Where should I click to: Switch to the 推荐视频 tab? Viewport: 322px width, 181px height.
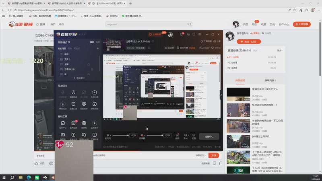coord(240,80)
